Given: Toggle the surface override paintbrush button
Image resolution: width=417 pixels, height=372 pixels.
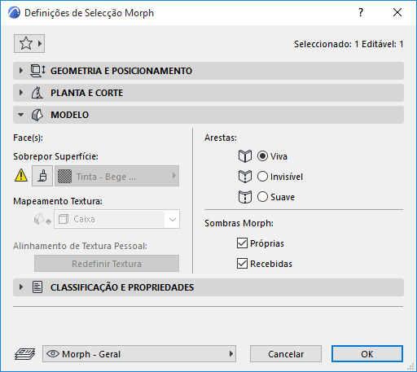Looking at the screenshot, I should pos(42,176).
